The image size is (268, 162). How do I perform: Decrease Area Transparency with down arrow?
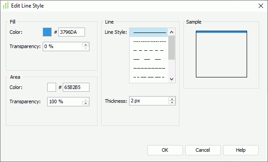[x=85, y=104]
